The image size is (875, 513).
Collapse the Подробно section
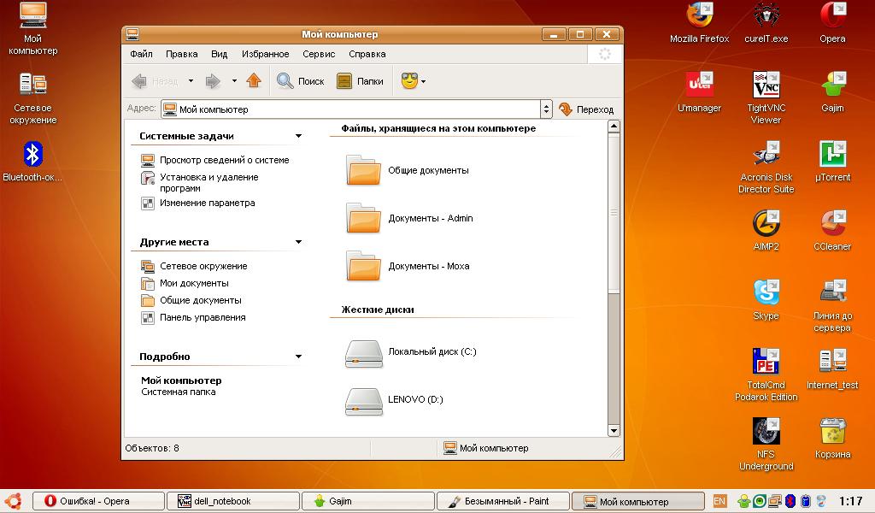(298, 357)
